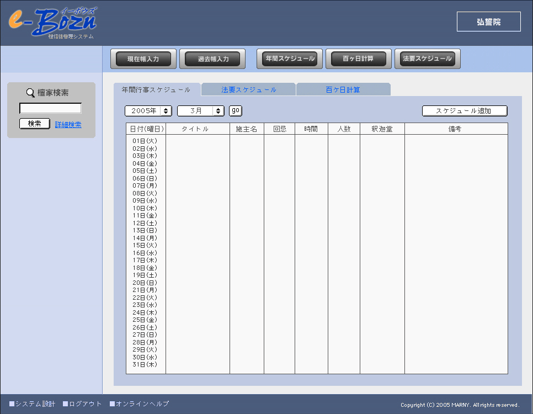Click the スケジュール追加 button
This screenshot has width=533, height=414.
(464, 111)
